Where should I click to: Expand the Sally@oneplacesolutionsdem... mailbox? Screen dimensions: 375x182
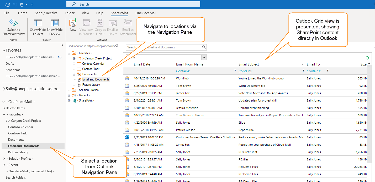coord(4,89)
